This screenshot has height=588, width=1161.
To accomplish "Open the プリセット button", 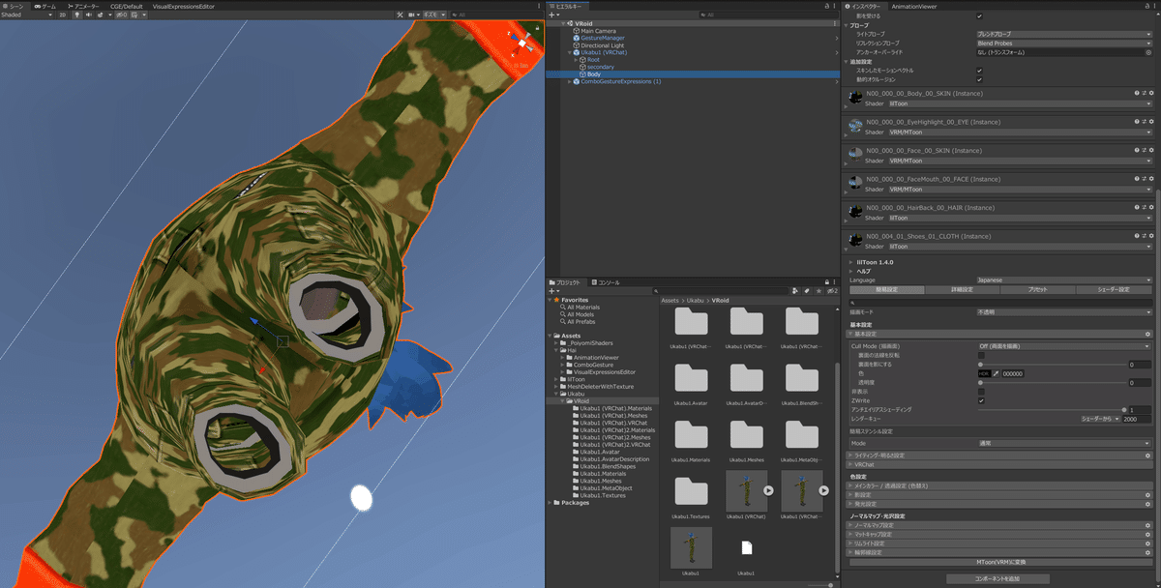I will coord(1039,290).
